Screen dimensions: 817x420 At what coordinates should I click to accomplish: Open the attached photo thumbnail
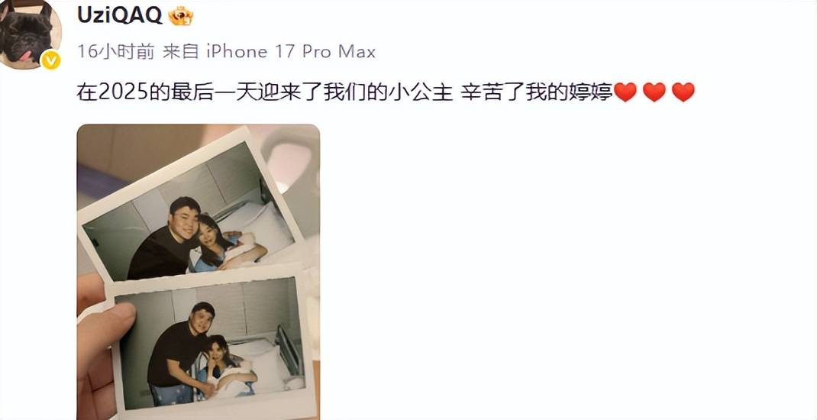pos(199,272)
